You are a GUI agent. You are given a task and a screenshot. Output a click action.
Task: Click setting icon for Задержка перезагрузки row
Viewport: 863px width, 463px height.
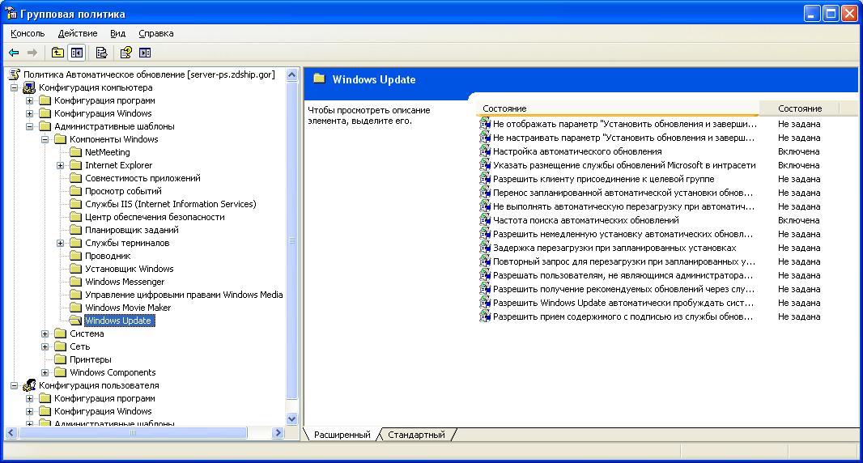[x=485, y=248]
